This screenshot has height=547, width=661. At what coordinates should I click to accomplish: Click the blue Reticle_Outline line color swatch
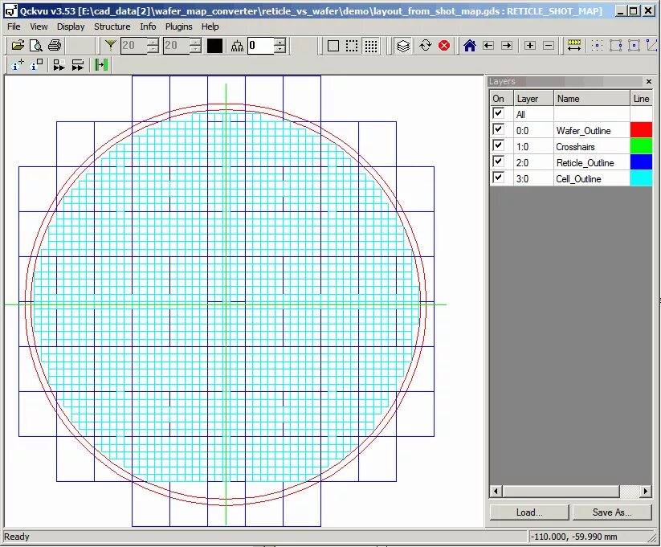[641, 161]
